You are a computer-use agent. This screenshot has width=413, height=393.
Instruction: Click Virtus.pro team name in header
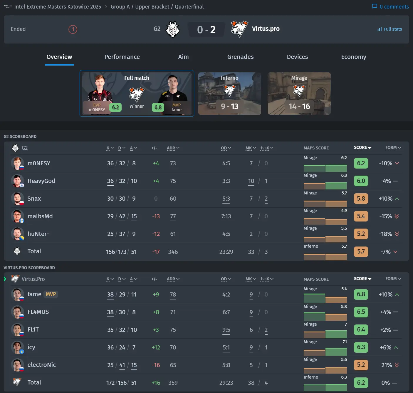click(266, 29)
